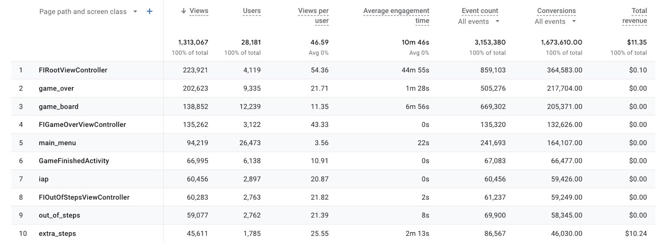This screenshot has width=666, height=249.
Task: Sort the table by Views per user
Action: coord(313,15)
